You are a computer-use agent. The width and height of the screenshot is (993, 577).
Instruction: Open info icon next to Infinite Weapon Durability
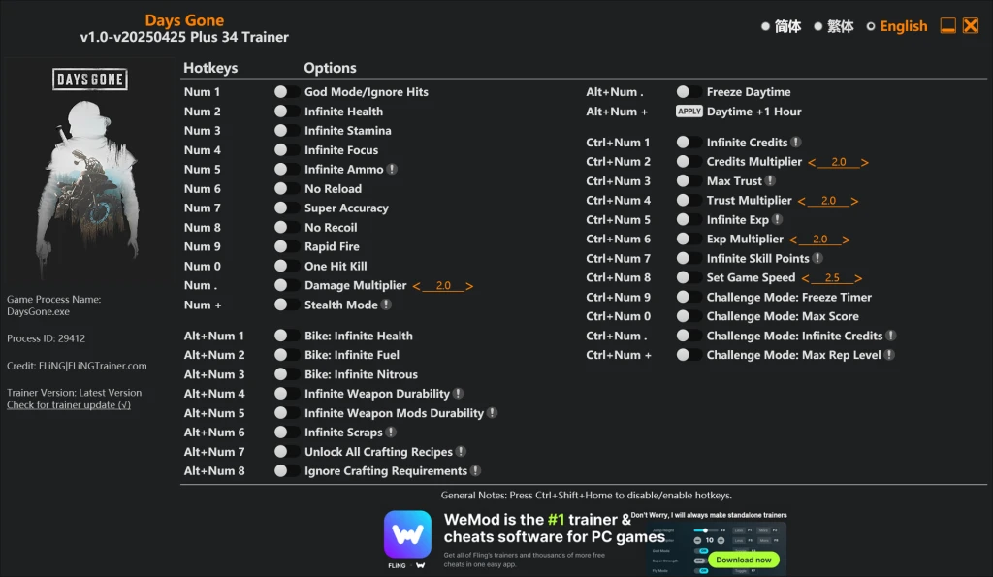(458, 394)
